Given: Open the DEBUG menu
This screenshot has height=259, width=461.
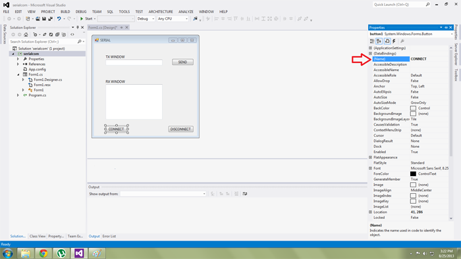Looking at the screenshot, I should (x=81, y=12).
